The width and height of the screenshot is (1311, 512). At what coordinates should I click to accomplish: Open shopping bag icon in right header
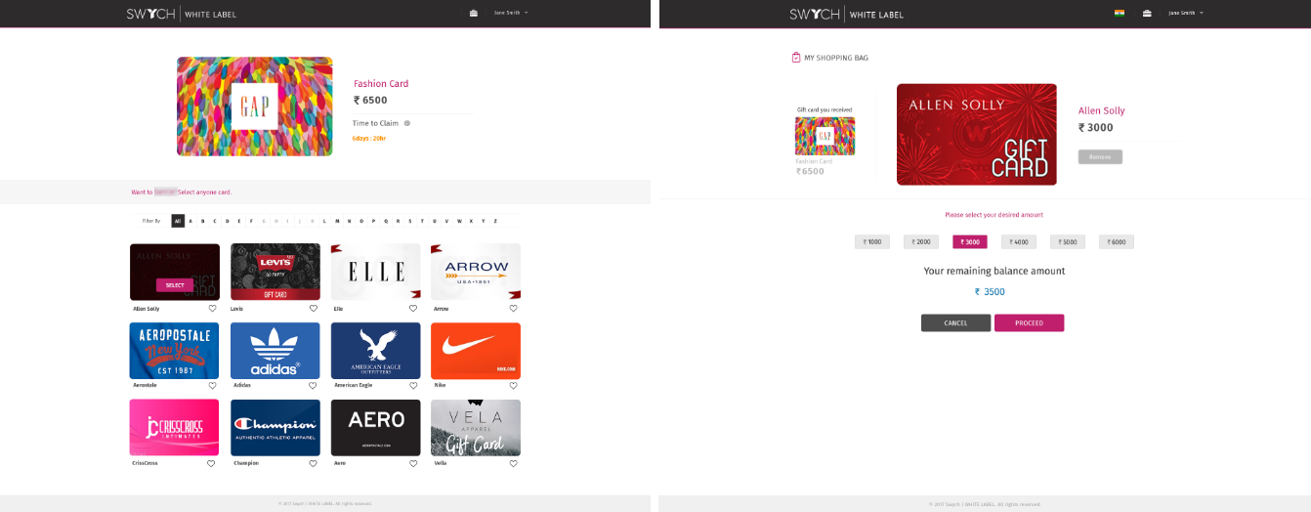click(x=1148, y=13)
